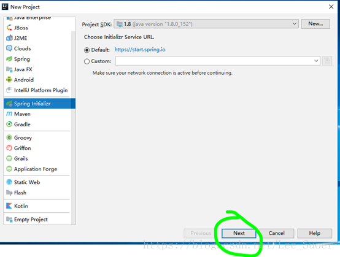This screenshot has width=340, height=257.
Task: Click the Empty Project folder icon
Action: 9,220
